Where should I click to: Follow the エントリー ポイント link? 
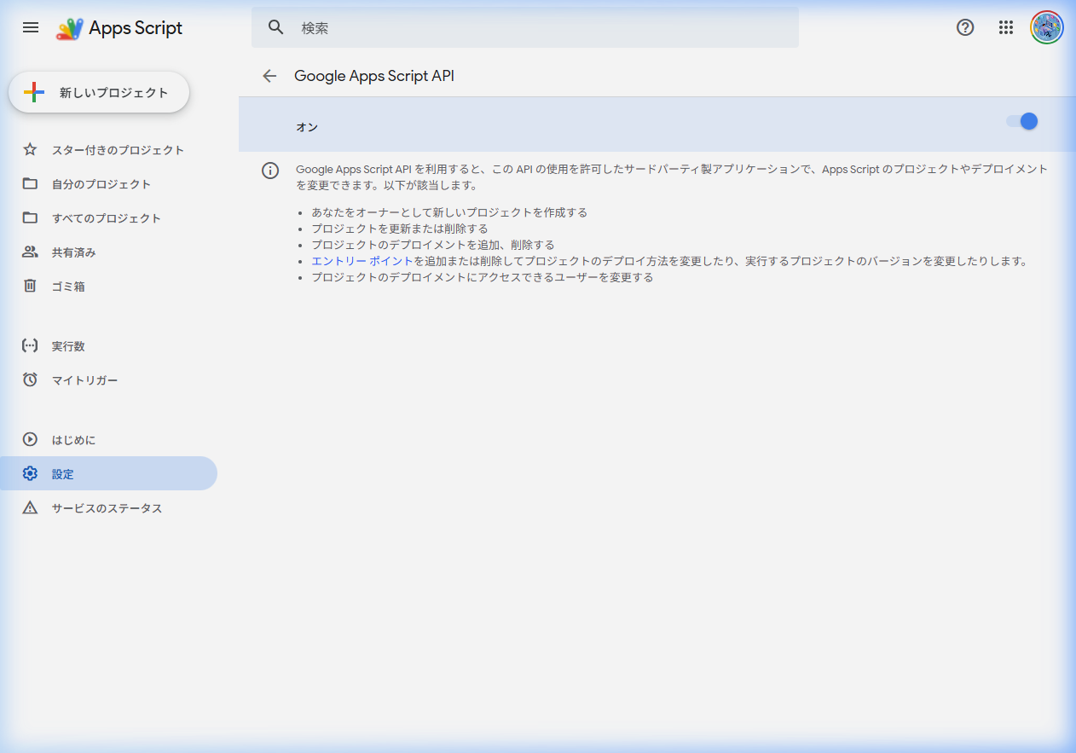point(362,261)
